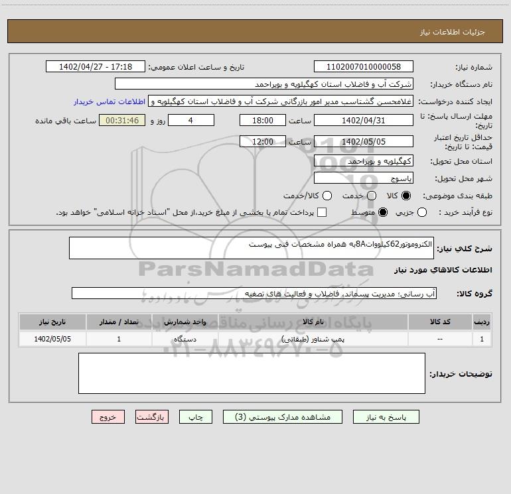Choose جزیی purchase process type
The image size is (511, 494).
click(x=422, y=213)
